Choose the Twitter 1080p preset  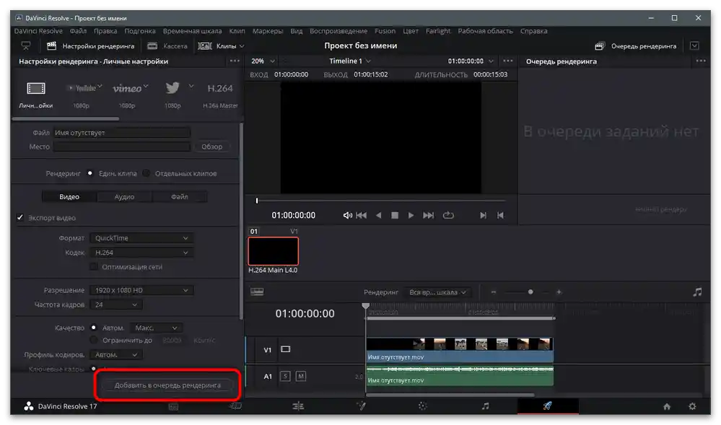172,88
